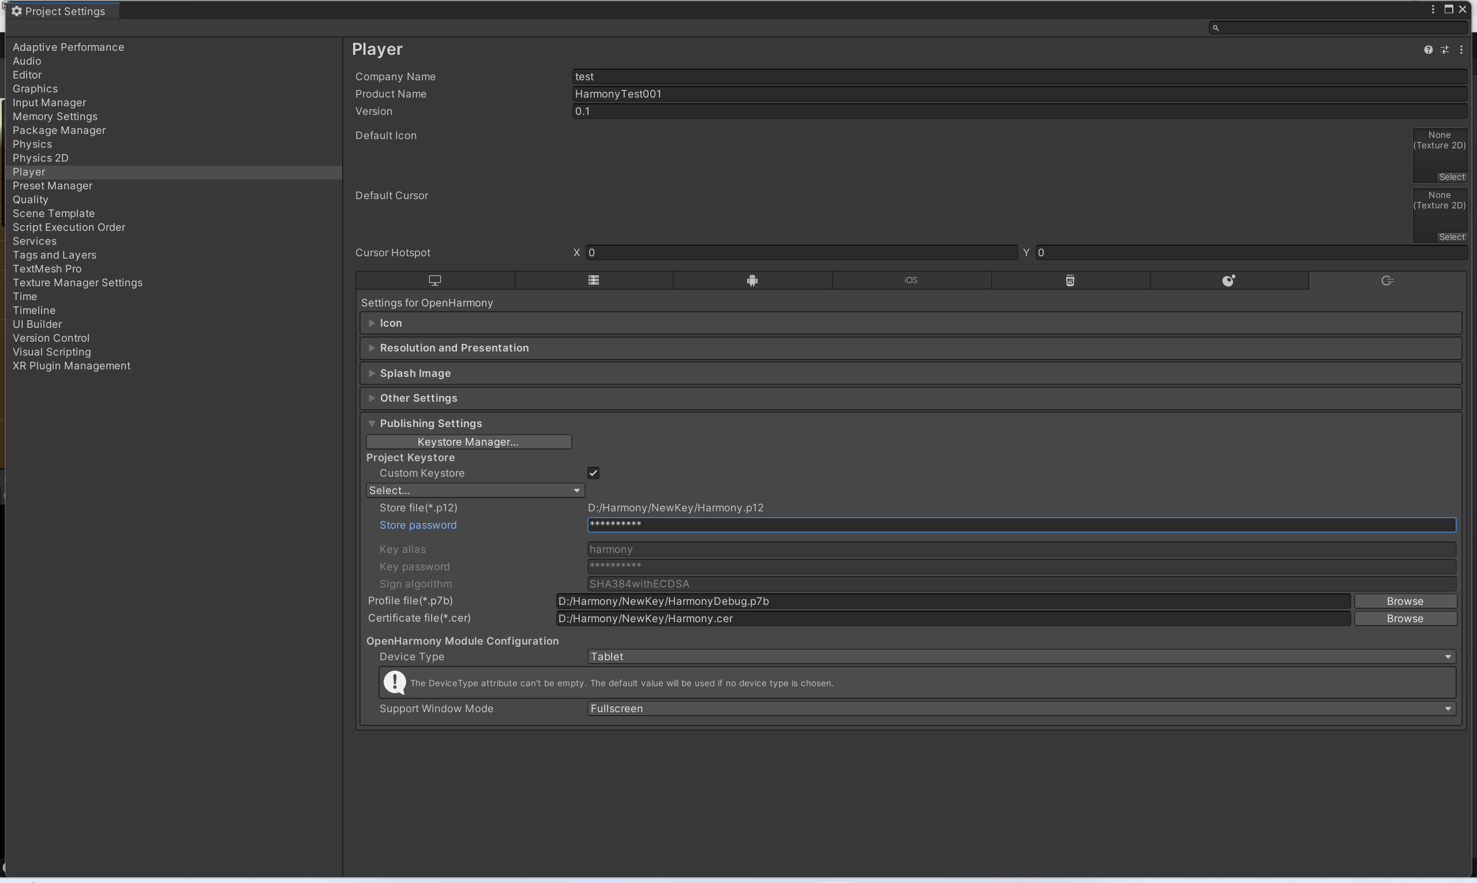Select Player in the settings list
Image resolution: width=1477 pixels, height=883 pixels.
174,172
